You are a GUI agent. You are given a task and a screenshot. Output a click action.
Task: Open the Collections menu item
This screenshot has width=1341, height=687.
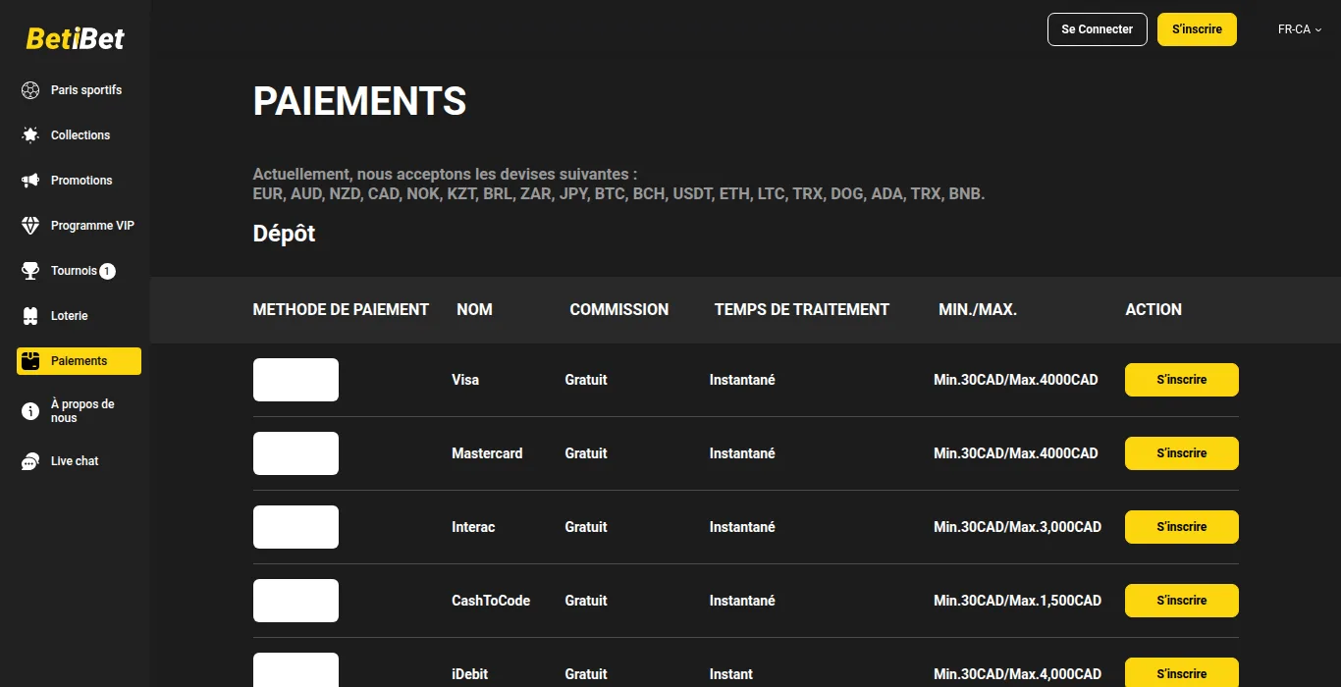coord(79,135)
